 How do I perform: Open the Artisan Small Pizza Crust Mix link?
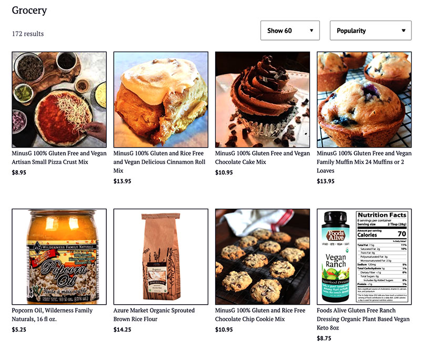(x=59, y=158)
